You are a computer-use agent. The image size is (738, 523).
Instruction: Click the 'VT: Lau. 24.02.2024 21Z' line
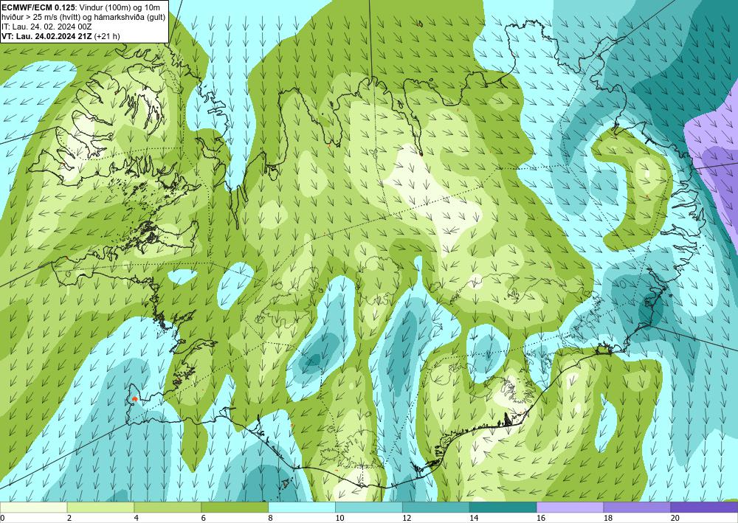[x=61, y=35]
